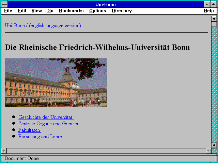Open Forschung und Lehre link
Image resolution: width=218 pixels, height=163 pixels.
(x=40, y=137)
